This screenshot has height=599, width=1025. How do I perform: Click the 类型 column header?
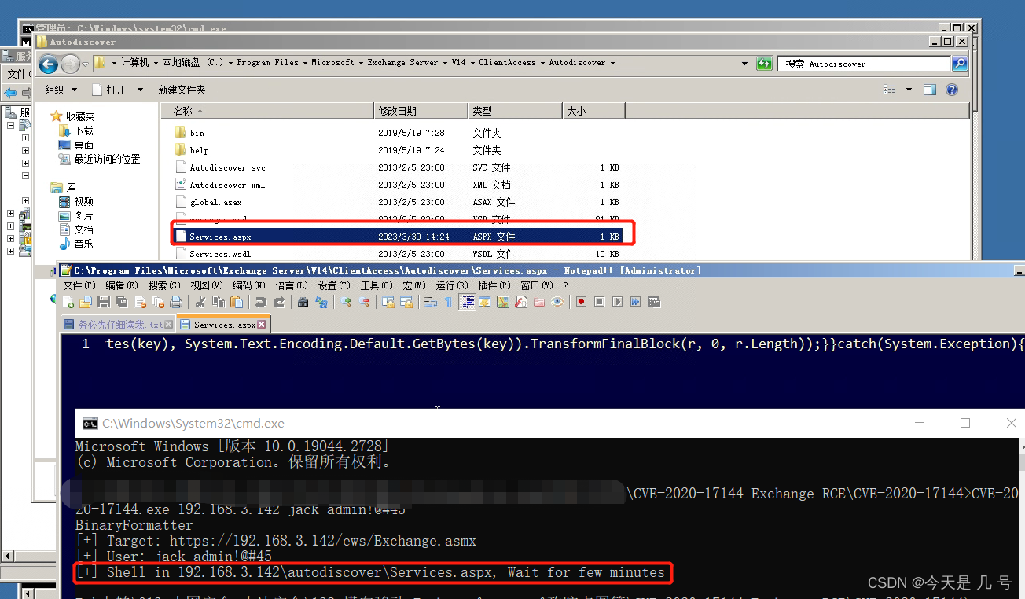[x=515, y=111]
